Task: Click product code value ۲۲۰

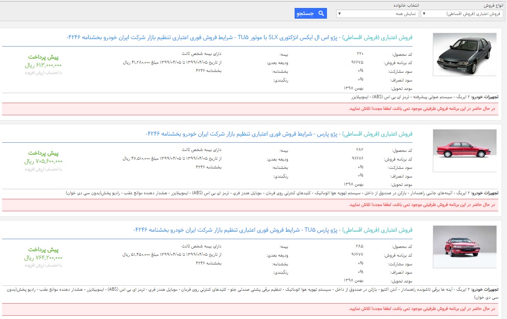Action: coord(360,54)
